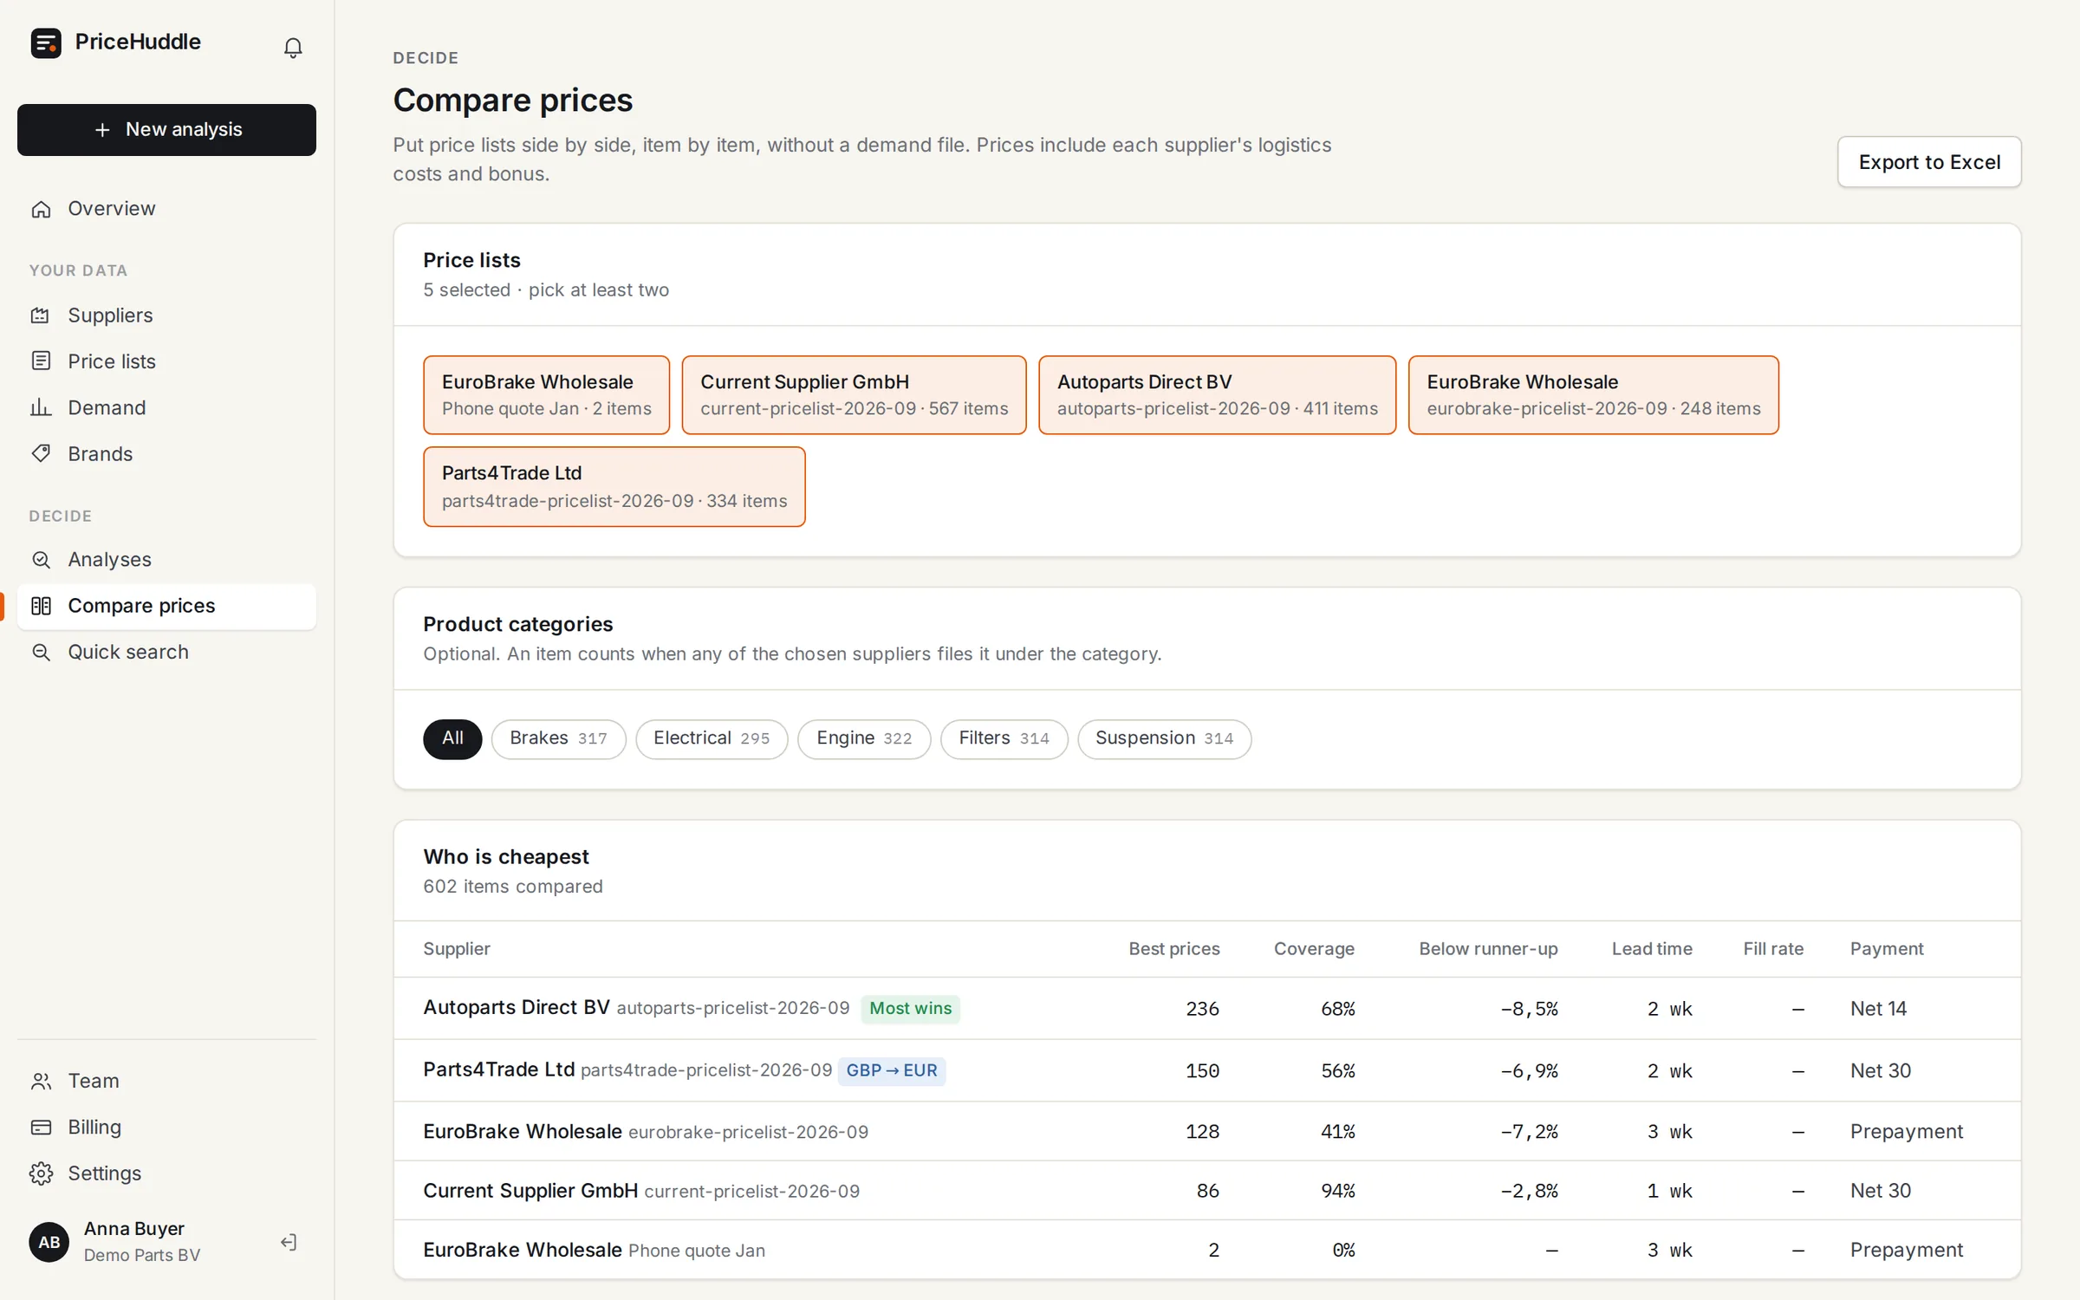Start a New analysis
The image size is (2080, 1300).
166,130
